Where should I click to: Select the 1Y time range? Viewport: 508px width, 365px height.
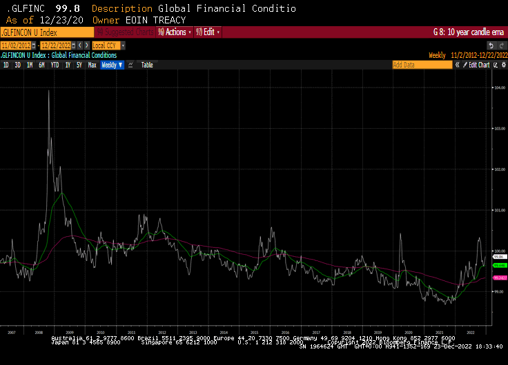point(68,65)
